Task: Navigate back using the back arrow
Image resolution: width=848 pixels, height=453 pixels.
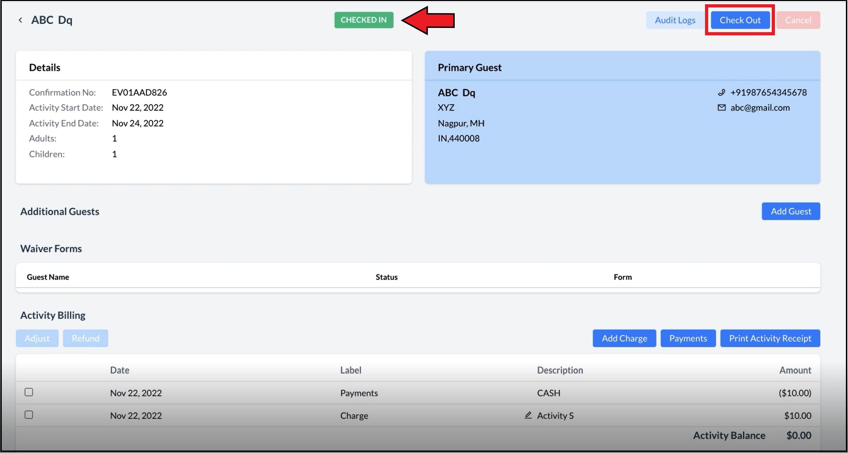Action: [x=21, y=20]
